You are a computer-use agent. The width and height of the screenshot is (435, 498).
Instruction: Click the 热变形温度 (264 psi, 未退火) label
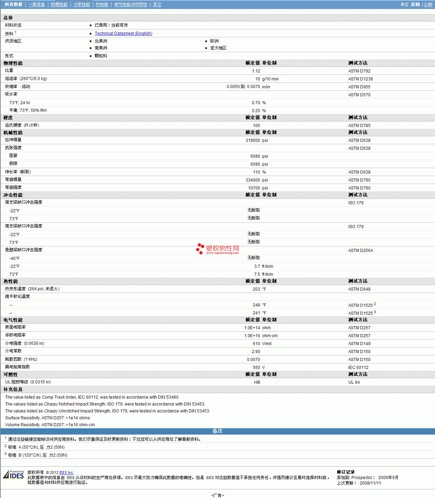click(32, 289)
